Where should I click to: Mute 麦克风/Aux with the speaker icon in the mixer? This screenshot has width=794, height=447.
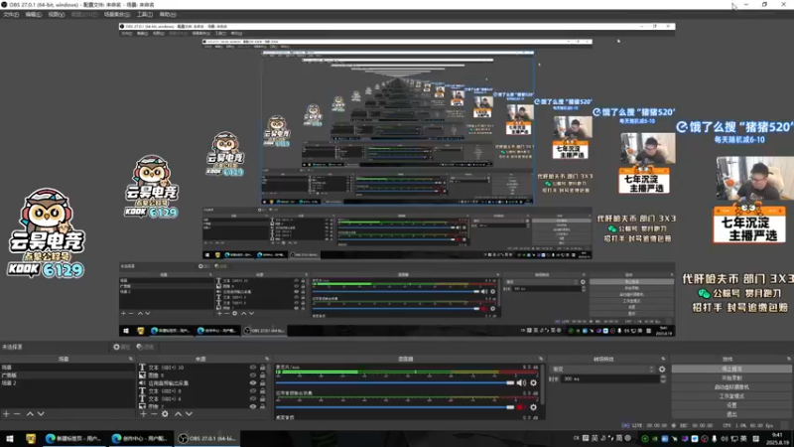522,383
